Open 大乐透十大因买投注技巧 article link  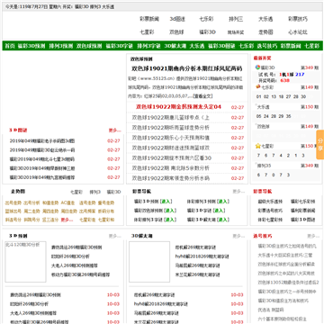[285, 256]
